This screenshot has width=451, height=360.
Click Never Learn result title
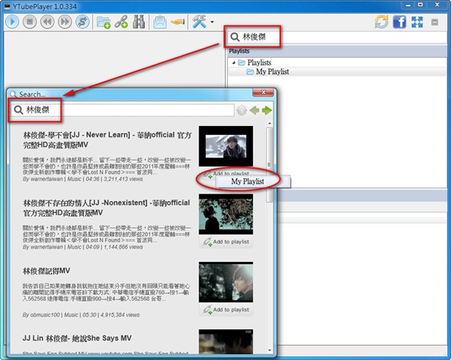107,139
